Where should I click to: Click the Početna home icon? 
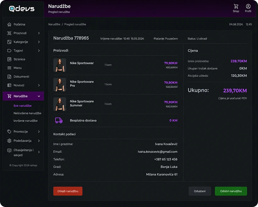point(9,24)
